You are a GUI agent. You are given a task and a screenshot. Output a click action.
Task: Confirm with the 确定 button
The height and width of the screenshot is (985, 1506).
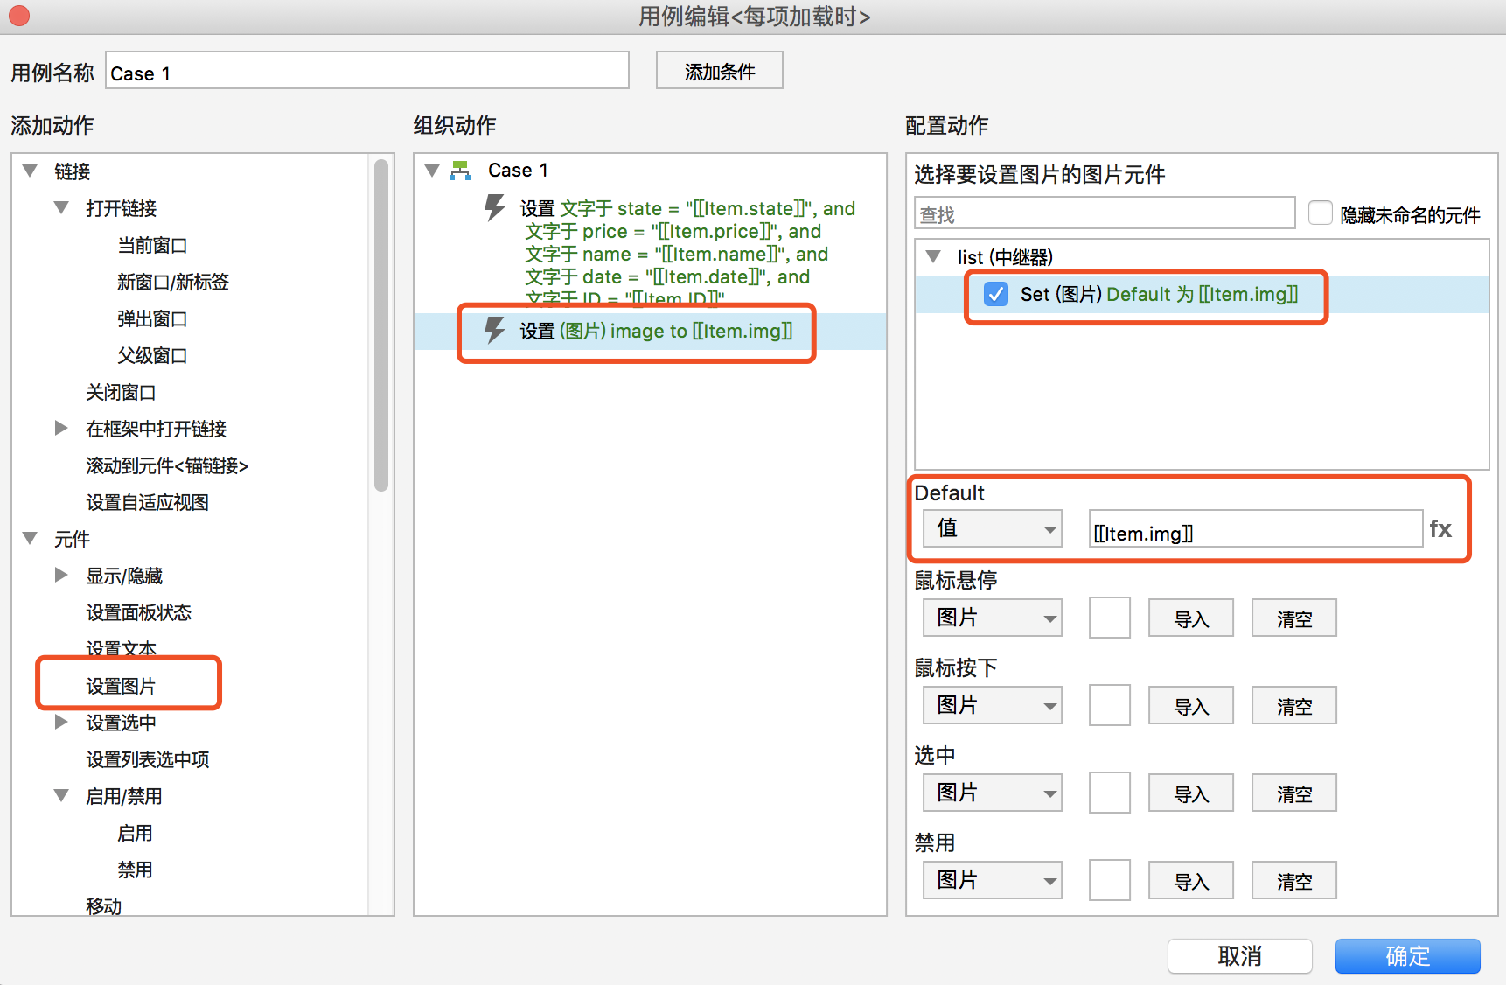coord(1408,956)
